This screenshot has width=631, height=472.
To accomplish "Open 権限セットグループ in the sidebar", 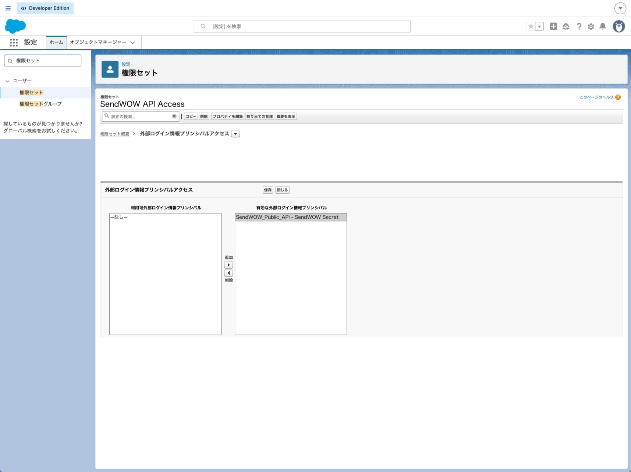I will pyautogui.click(x=40, y=104).
